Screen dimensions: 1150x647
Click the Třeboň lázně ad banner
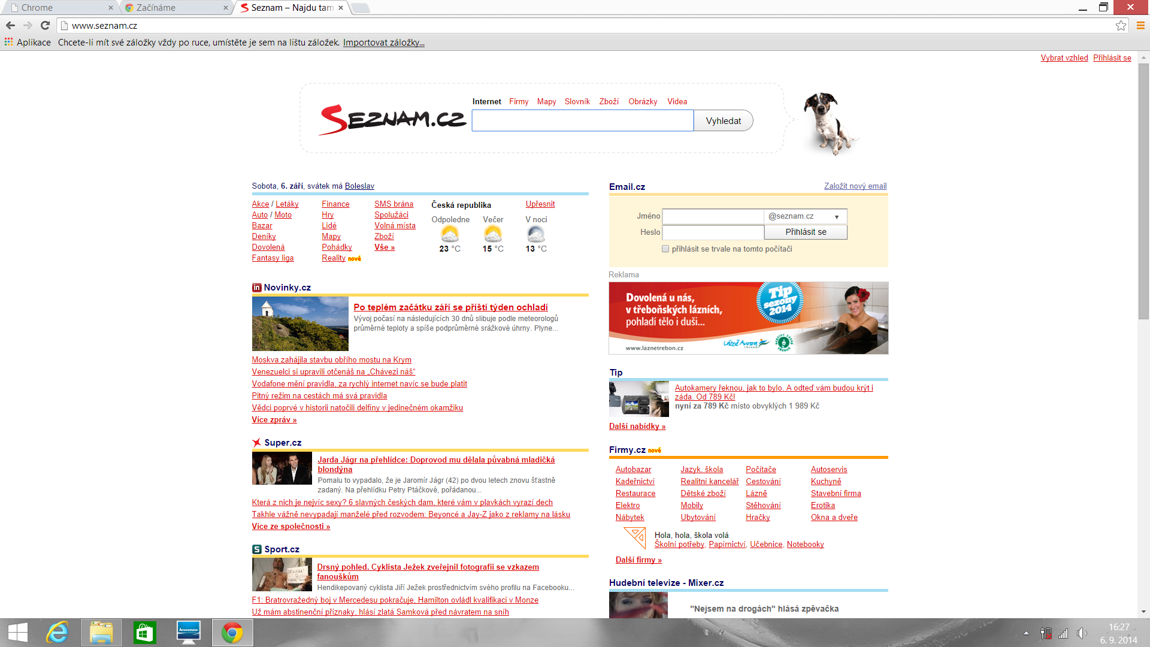pyautogui.click(x=749, y=318)
